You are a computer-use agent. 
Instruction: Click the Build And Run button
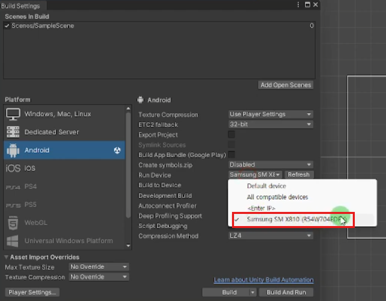pos(286,292)
